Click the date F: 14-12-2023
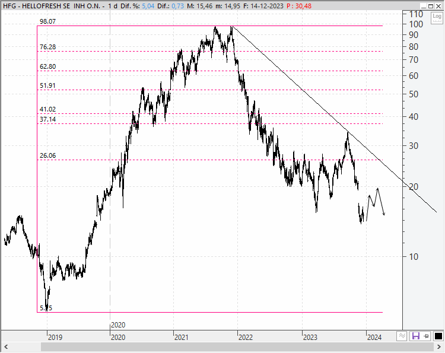The height and width of the screenshot is (353, 445). point(263,6)
